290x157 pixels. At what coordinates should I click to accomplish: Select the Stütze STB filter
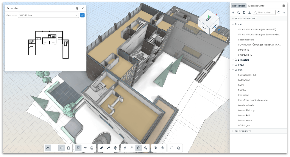[x=244, y=50]
